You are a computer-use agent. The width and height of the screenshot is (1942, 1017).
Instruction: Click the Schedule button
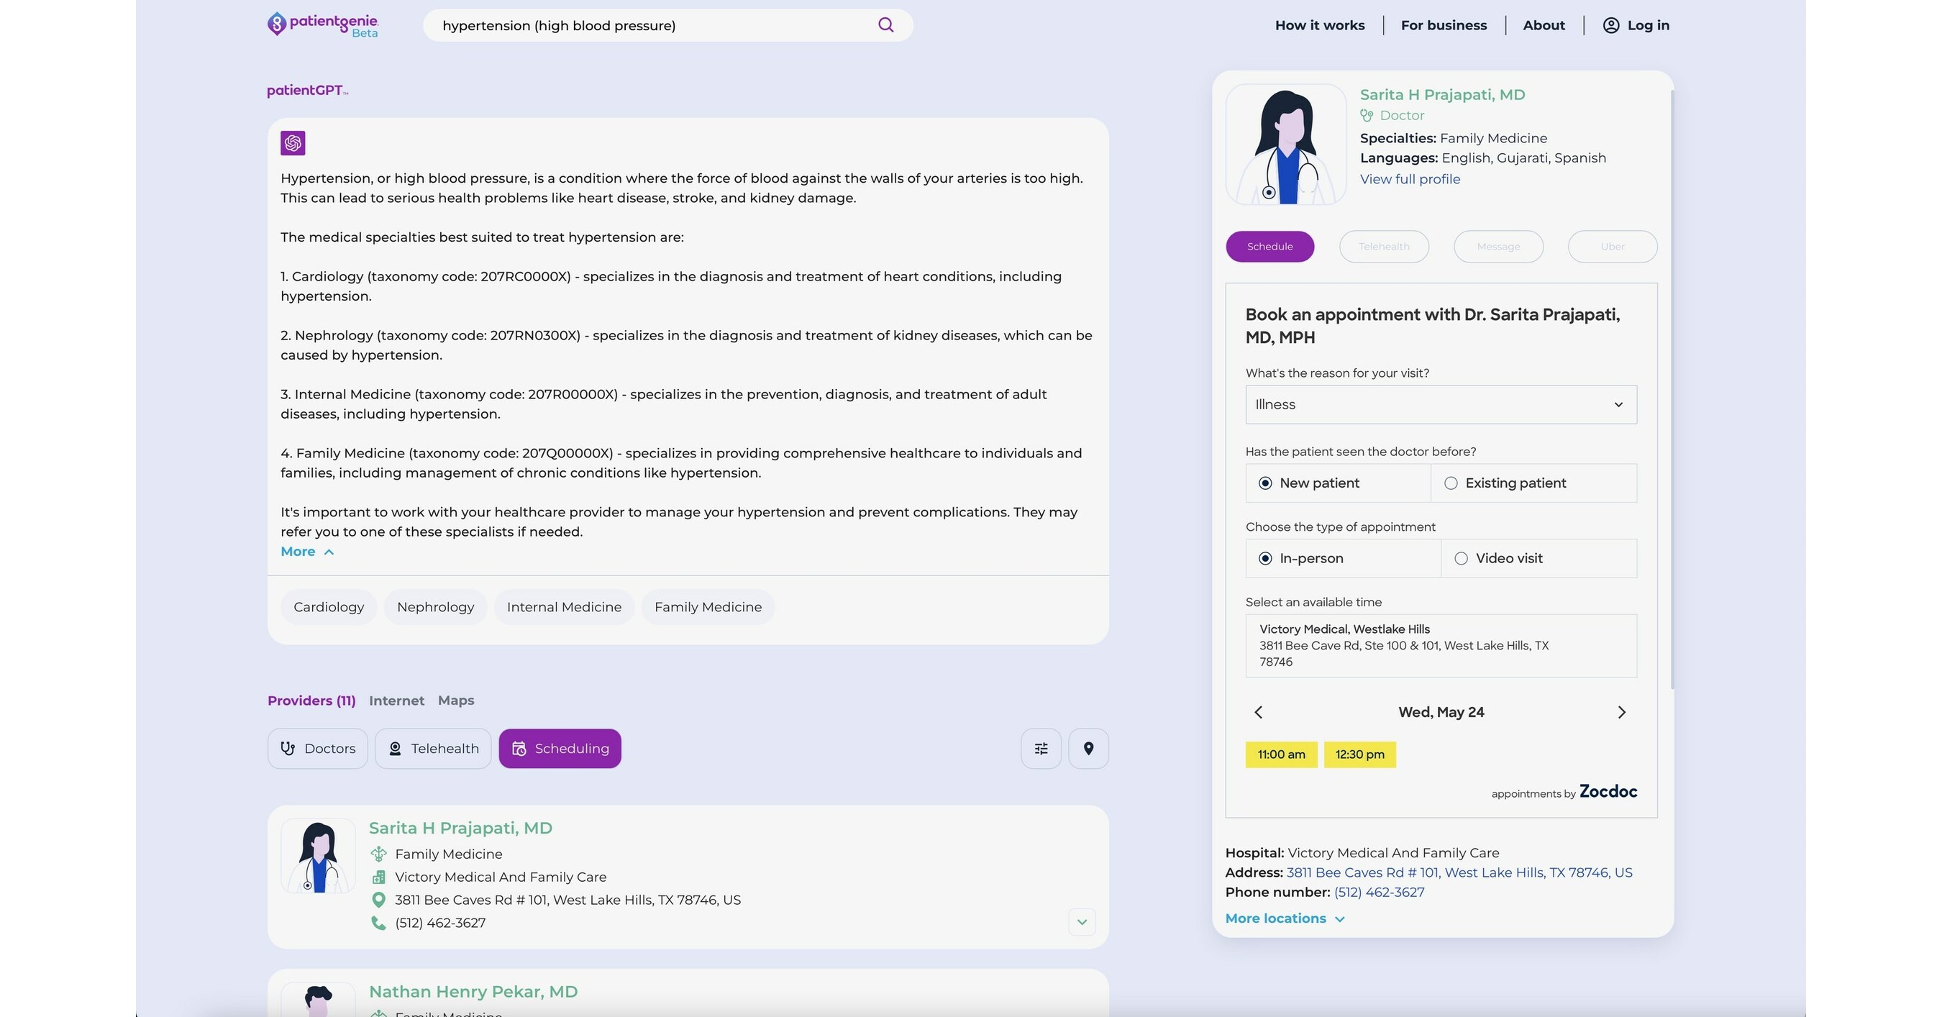point(1269,246)
